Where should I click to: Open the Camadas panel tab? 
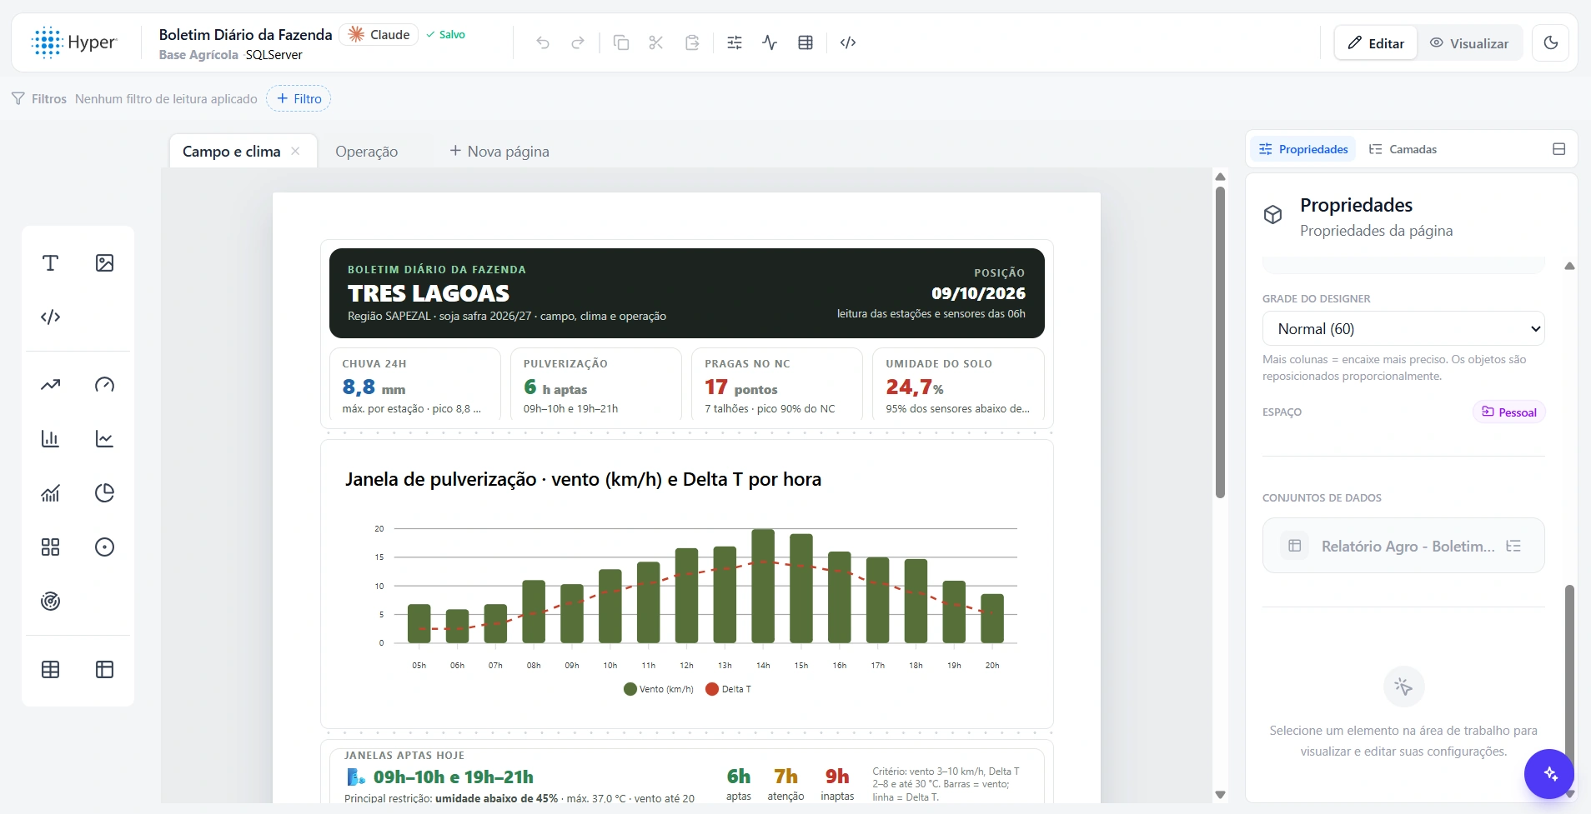coord(1403,149)
